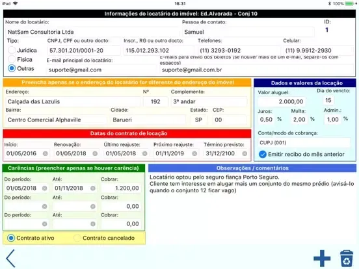Edit Multa percentage field 2,00

299,120
